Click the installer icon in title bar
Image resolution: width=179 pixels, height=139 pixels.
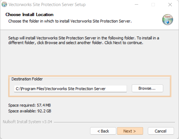pos(4,4)
